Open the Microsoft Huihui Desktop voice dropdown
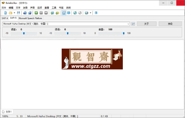This screenshot has width=185, height=118. pyautogui.click(x=66, y=24)
